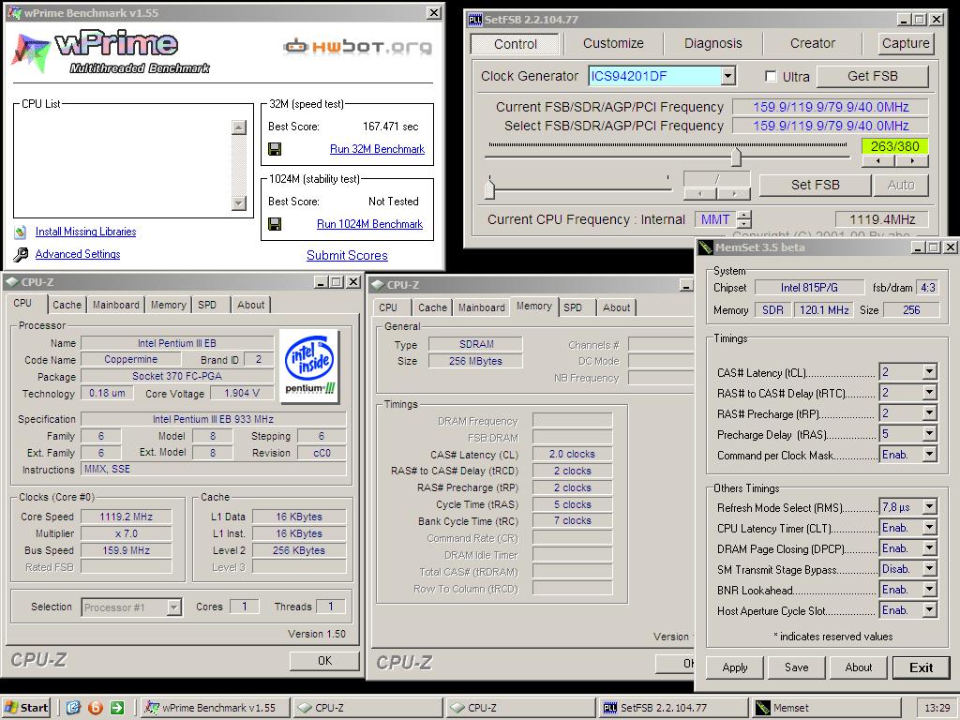Viewport: 960px width, 720px height.
Task: Click OK in the left CPU-Z window
Action: [324, 661]
